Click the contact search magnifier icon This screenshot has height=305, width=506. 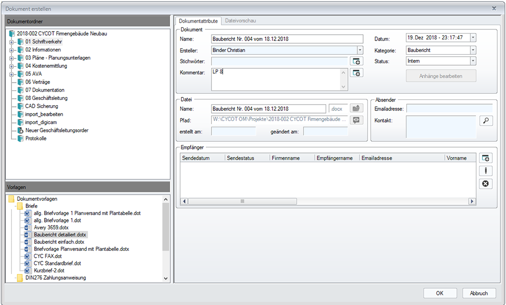(x=485, y=120)
